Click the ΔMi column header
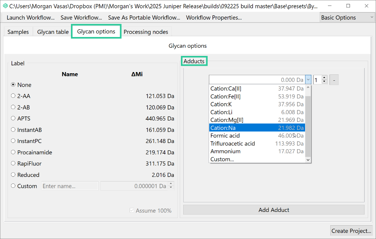376x239 pixels. click(x=137, y=74)
